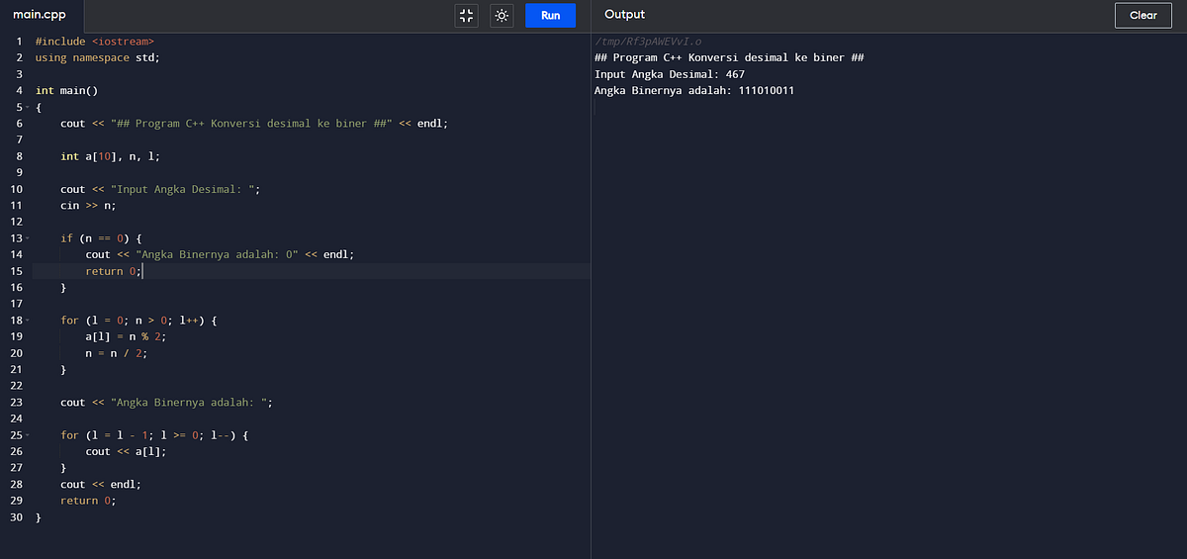Screen dimensions: 1187x559
Task: Select the Output panel header
Action: (624, 15)
